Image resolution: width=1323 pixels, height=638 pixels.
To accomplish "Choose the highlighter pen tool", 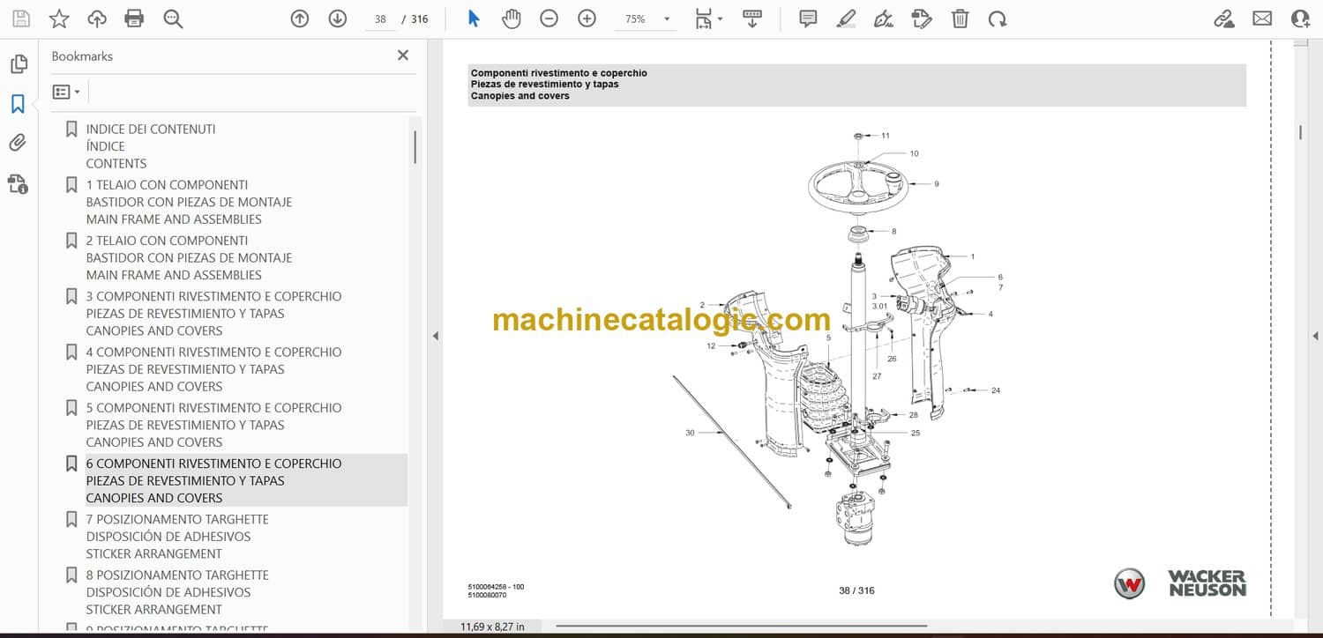I will point(846,19).
